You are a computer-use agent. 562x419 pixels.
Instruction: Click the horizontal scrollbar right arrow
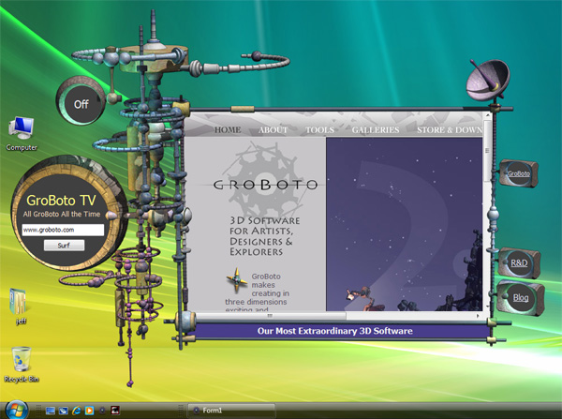[478, 316]
